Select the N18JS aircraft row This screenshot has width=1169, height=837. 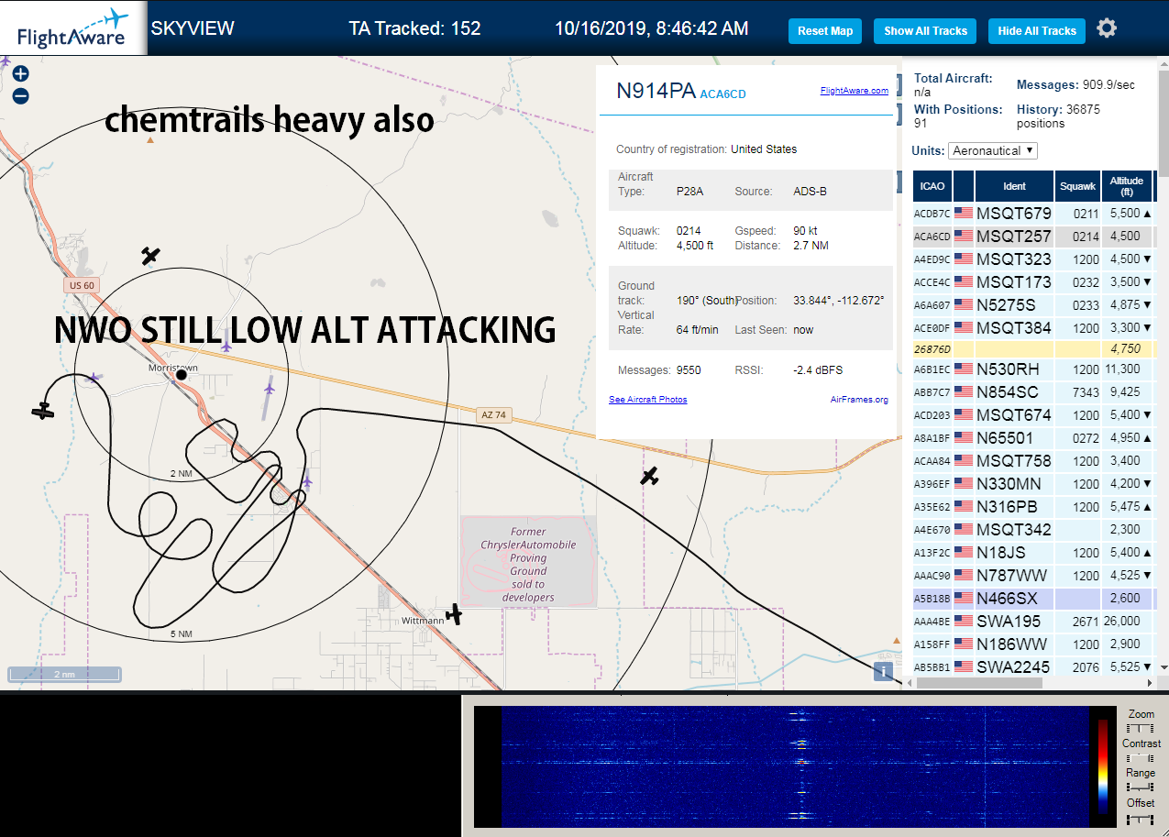pyautogui.click(x=1033, y=552)
